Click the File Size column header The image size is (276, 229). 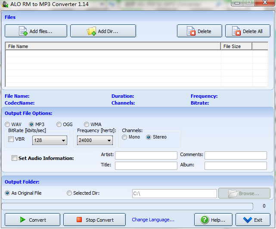coord(236,46)
